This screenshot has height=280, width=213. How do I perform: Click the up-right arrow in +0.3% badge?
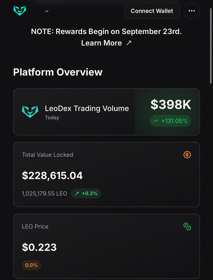(77, 194)
